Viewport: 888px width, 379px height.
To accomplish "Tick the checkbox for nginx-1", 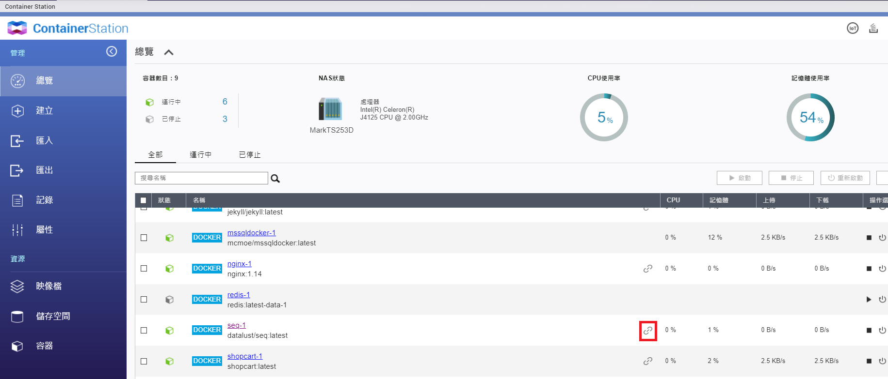I will [144, 269].
